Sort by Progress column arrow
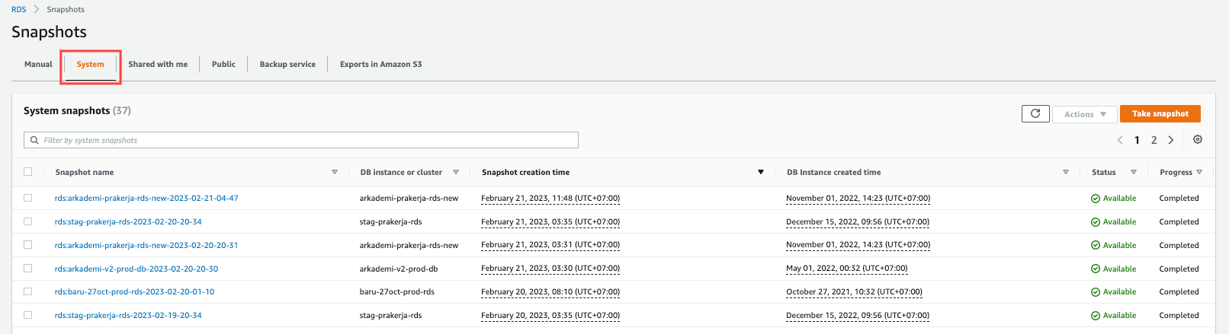1229x334 pixels. coord(1199,173)
